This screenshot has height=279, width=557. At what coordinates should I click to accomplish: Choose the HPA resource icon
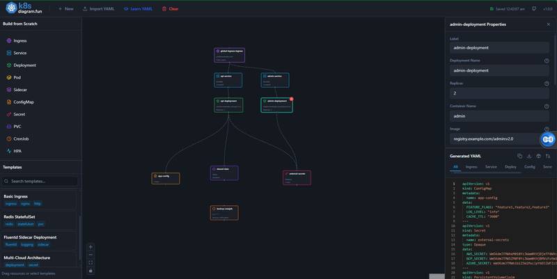pos(9,151)
